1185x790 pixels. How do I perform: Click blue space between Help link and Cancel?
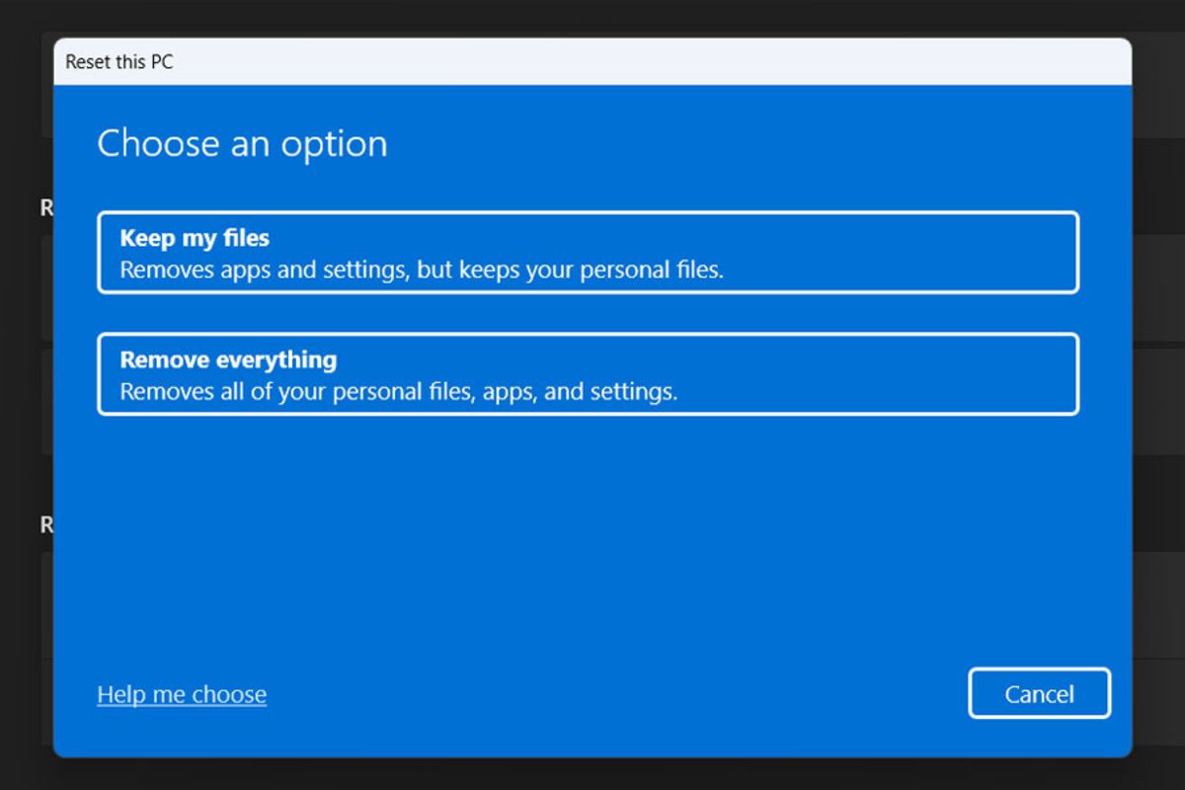pos(617,694)
